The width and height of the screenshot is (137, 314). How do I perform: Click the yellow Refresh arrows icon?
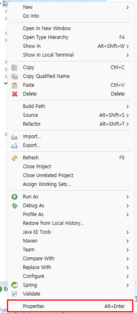tap(15, 158)
